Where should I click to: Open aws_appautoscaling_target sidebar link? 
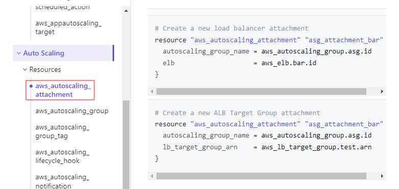68,28
